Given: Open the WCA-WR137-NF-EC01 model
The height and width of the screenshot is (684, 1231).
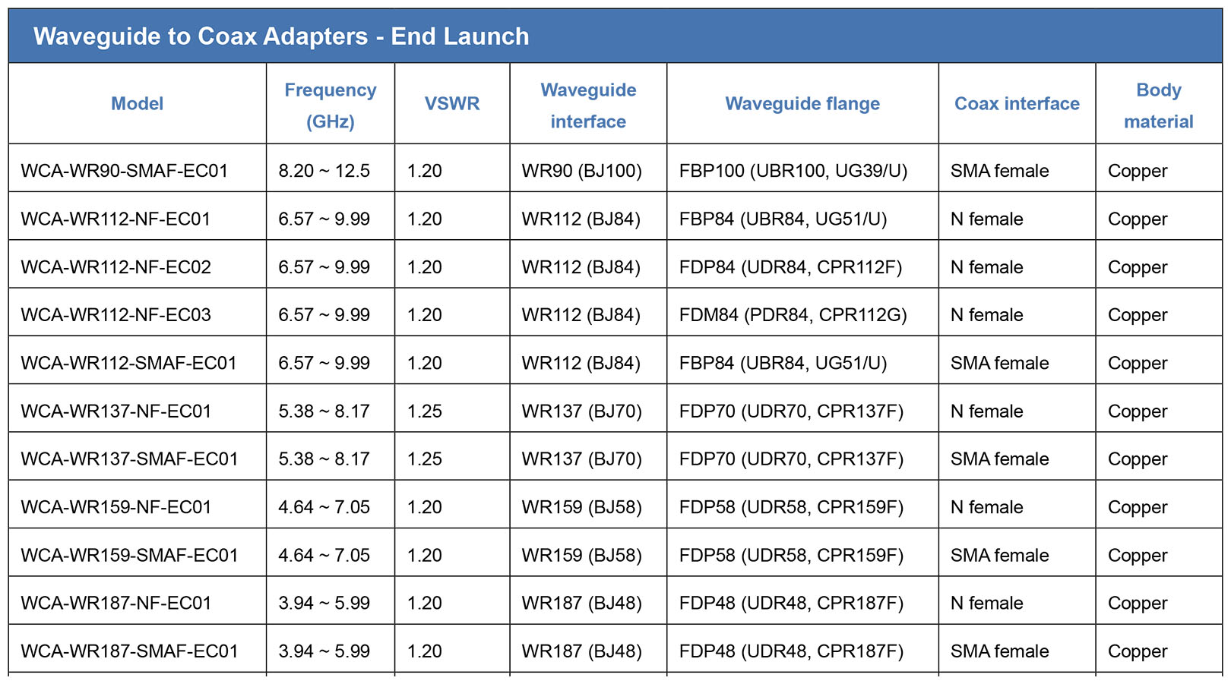Looking at the screenshot, I should click(x=116, y=411).
